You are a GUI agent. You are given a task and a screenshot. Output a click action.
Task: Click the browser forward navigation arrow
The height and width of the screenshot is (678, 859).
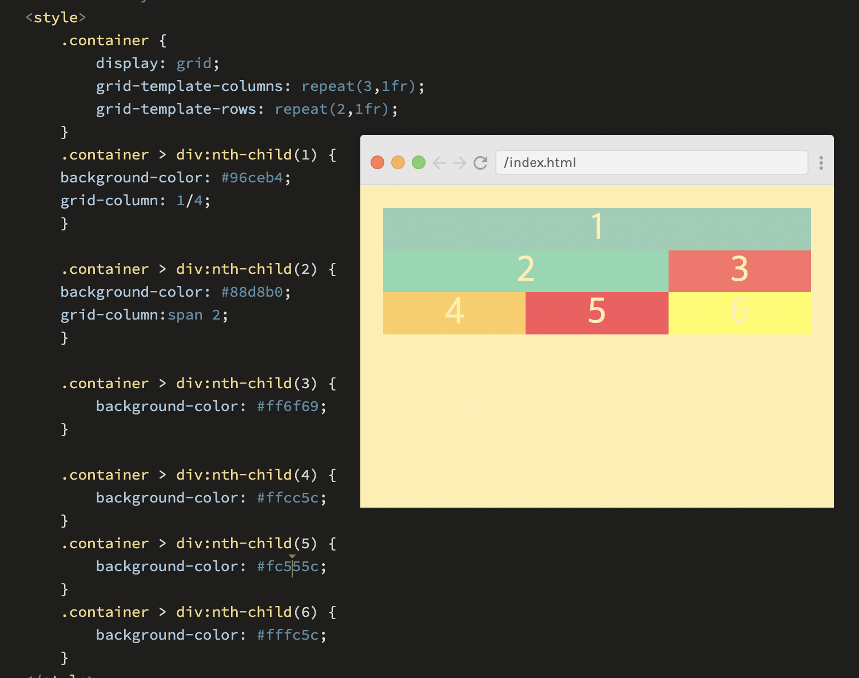(x=460, y=162)
